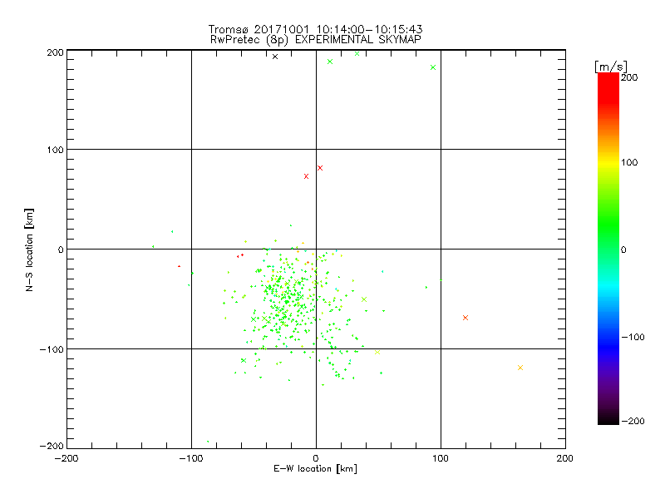Viewport: 665px width, 499px height.
Task: Select the red X marker on the far right
Action: point(465,318)
